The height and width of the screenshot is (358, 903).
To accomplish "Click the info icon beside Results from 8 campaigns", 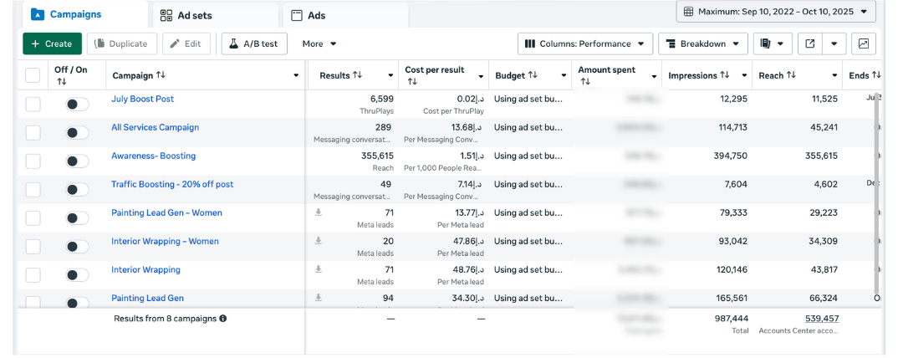I will [223, 319].
